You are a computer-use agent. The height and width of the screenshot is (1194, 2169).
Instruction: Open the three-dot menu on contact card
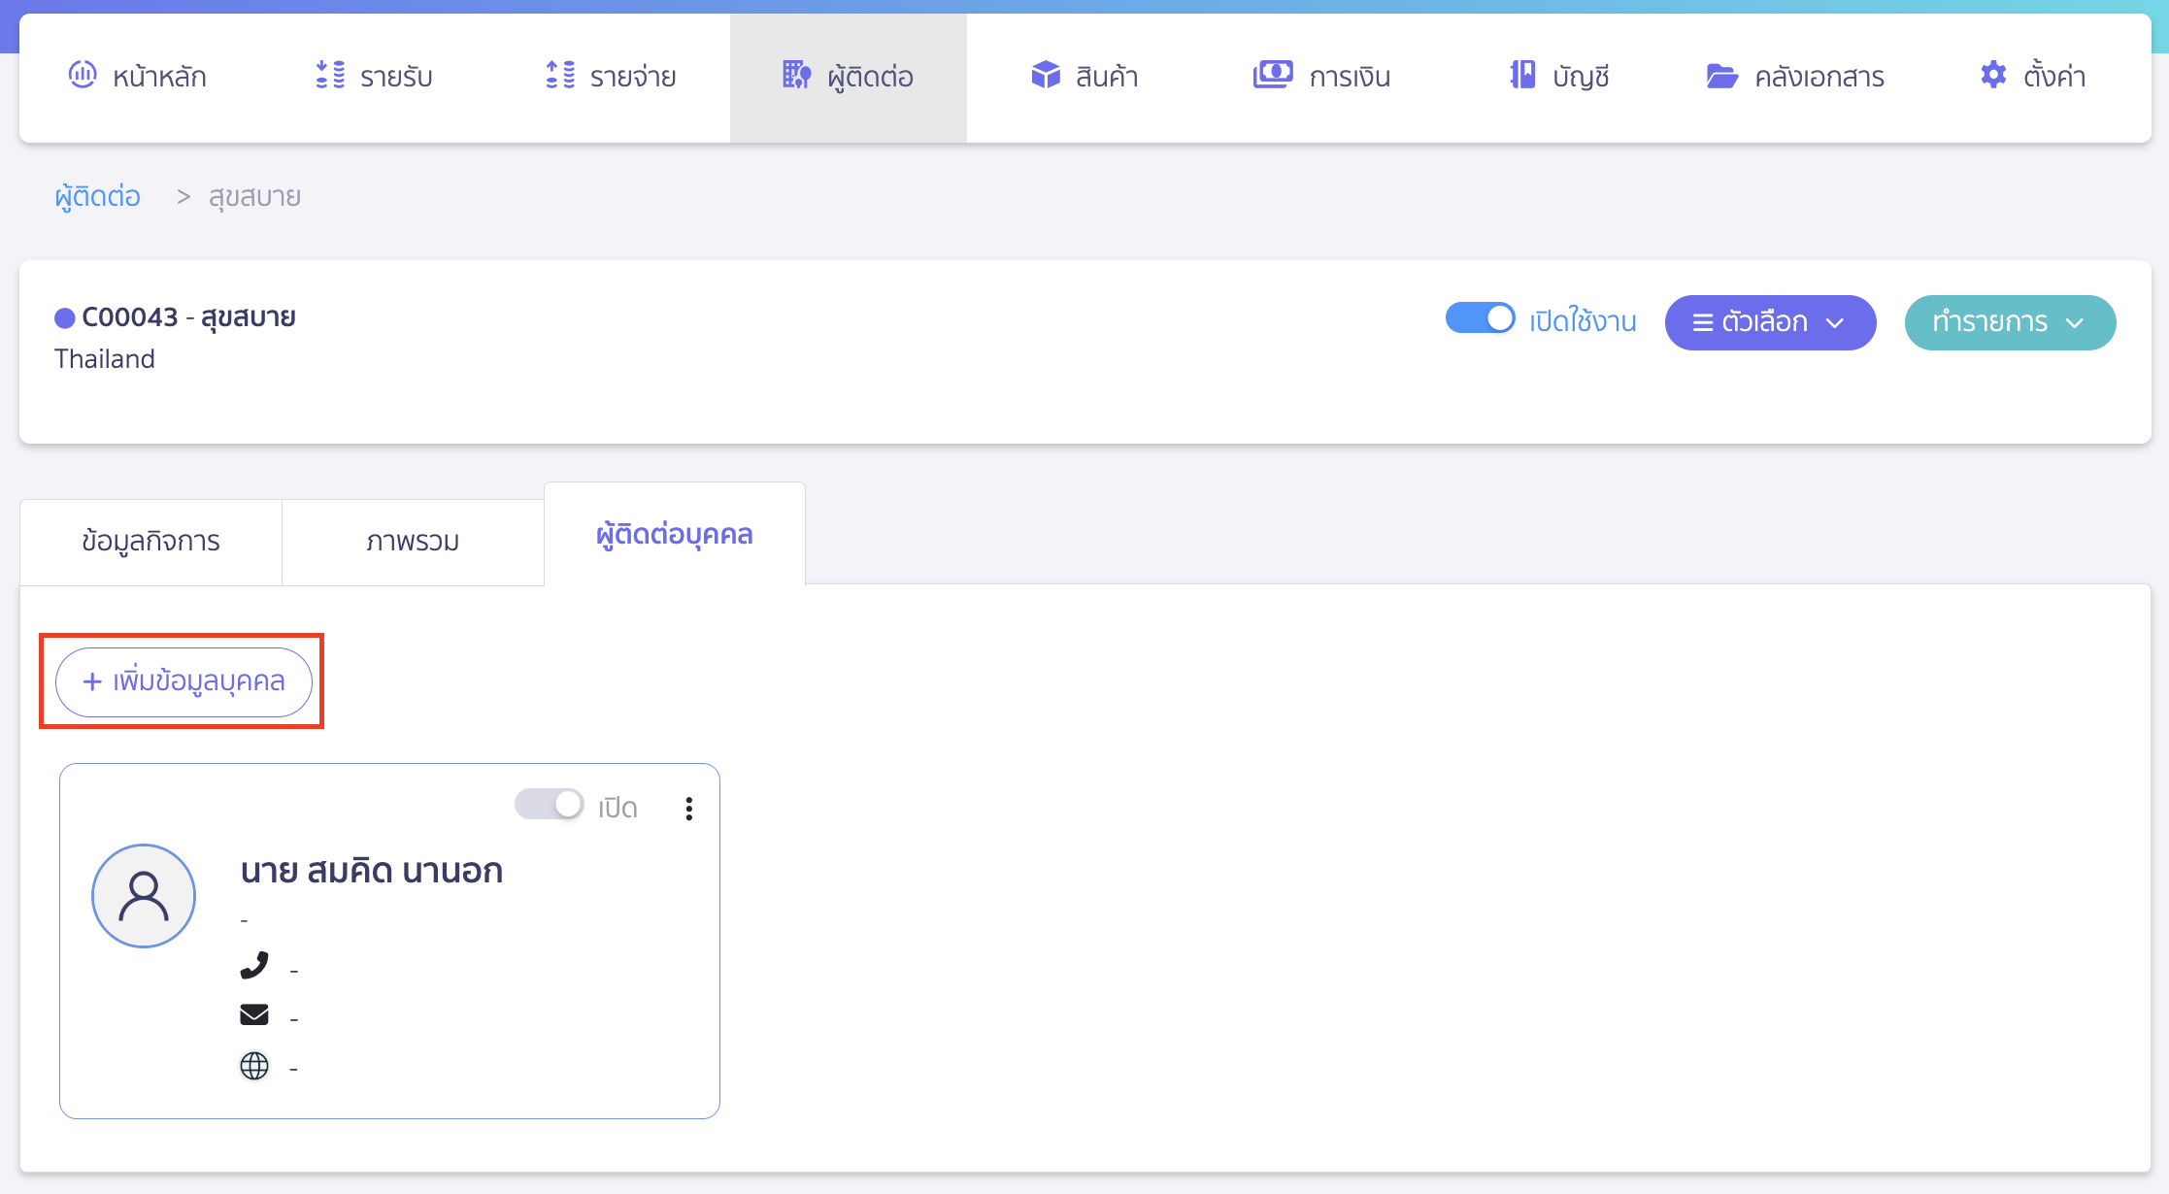pyautogui.click(x=689, y=807)
